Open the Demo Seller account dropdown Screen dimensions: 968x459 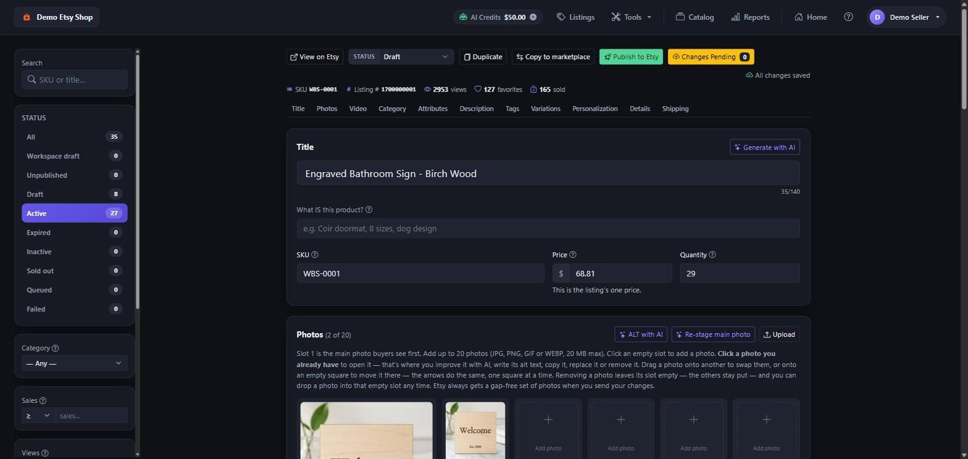[906, 17]
